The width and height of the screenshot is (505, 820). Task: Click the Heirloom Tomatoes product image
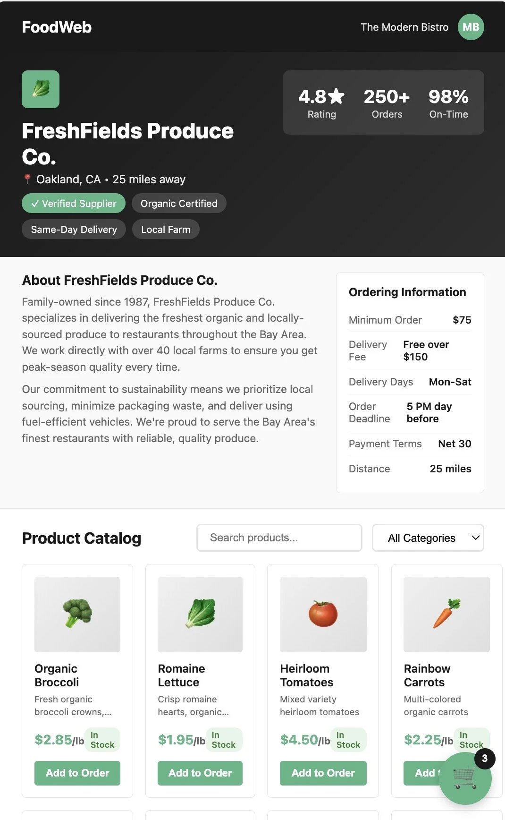click(323, 614)
